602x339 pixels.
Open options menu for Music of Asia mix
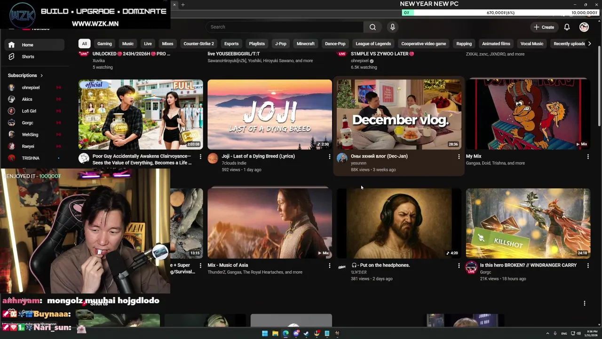[329, 266]
